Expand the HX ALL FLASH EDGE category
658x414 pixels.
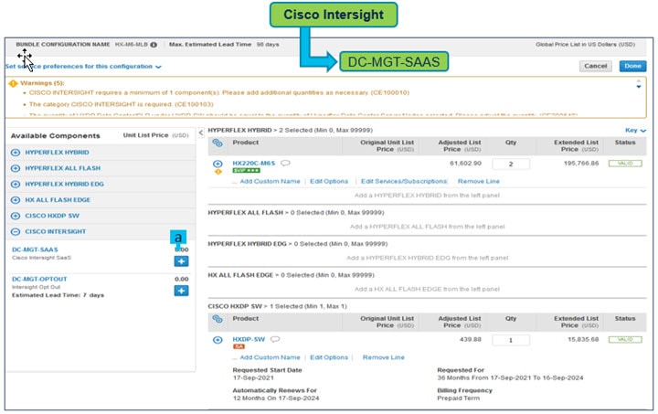pos(16,200)
